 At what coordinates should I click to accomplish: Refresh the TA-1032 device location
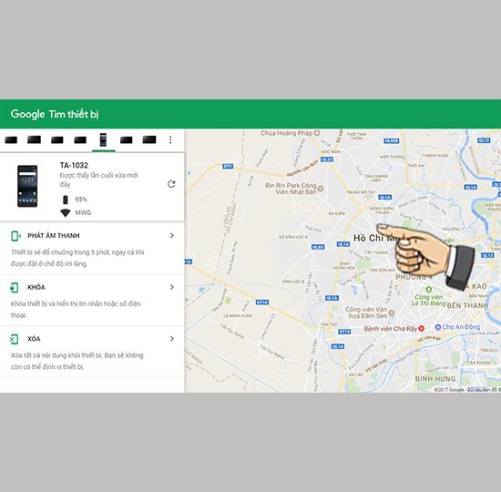(x=171, y=184)
